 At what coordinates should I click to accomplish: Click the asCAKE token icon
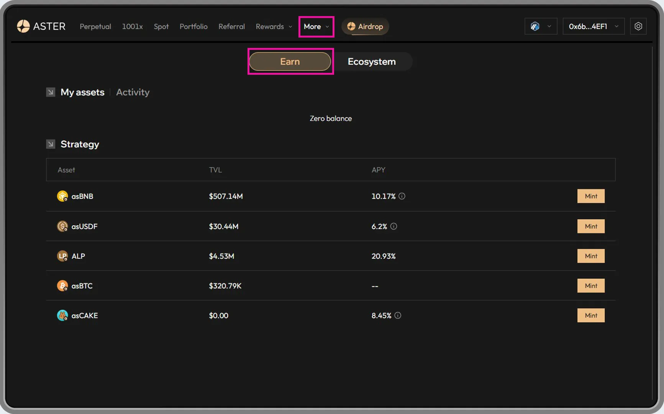[x=62, y=315]
